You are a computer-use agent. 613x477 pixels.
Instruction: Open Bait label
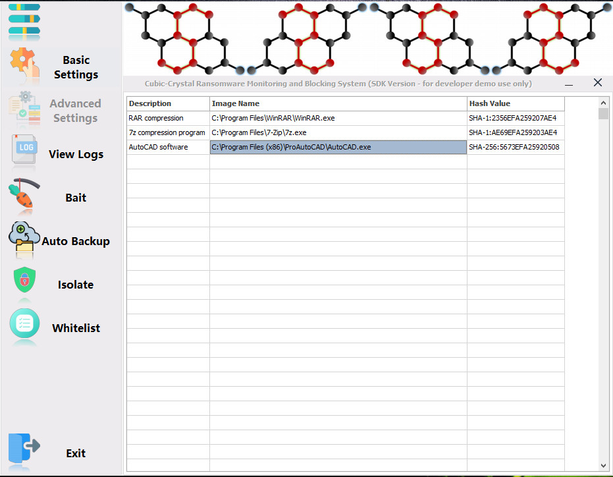76,198
